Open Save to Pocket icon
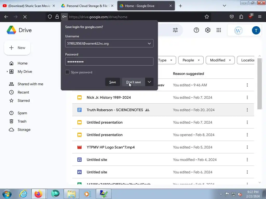 (231, 17)
